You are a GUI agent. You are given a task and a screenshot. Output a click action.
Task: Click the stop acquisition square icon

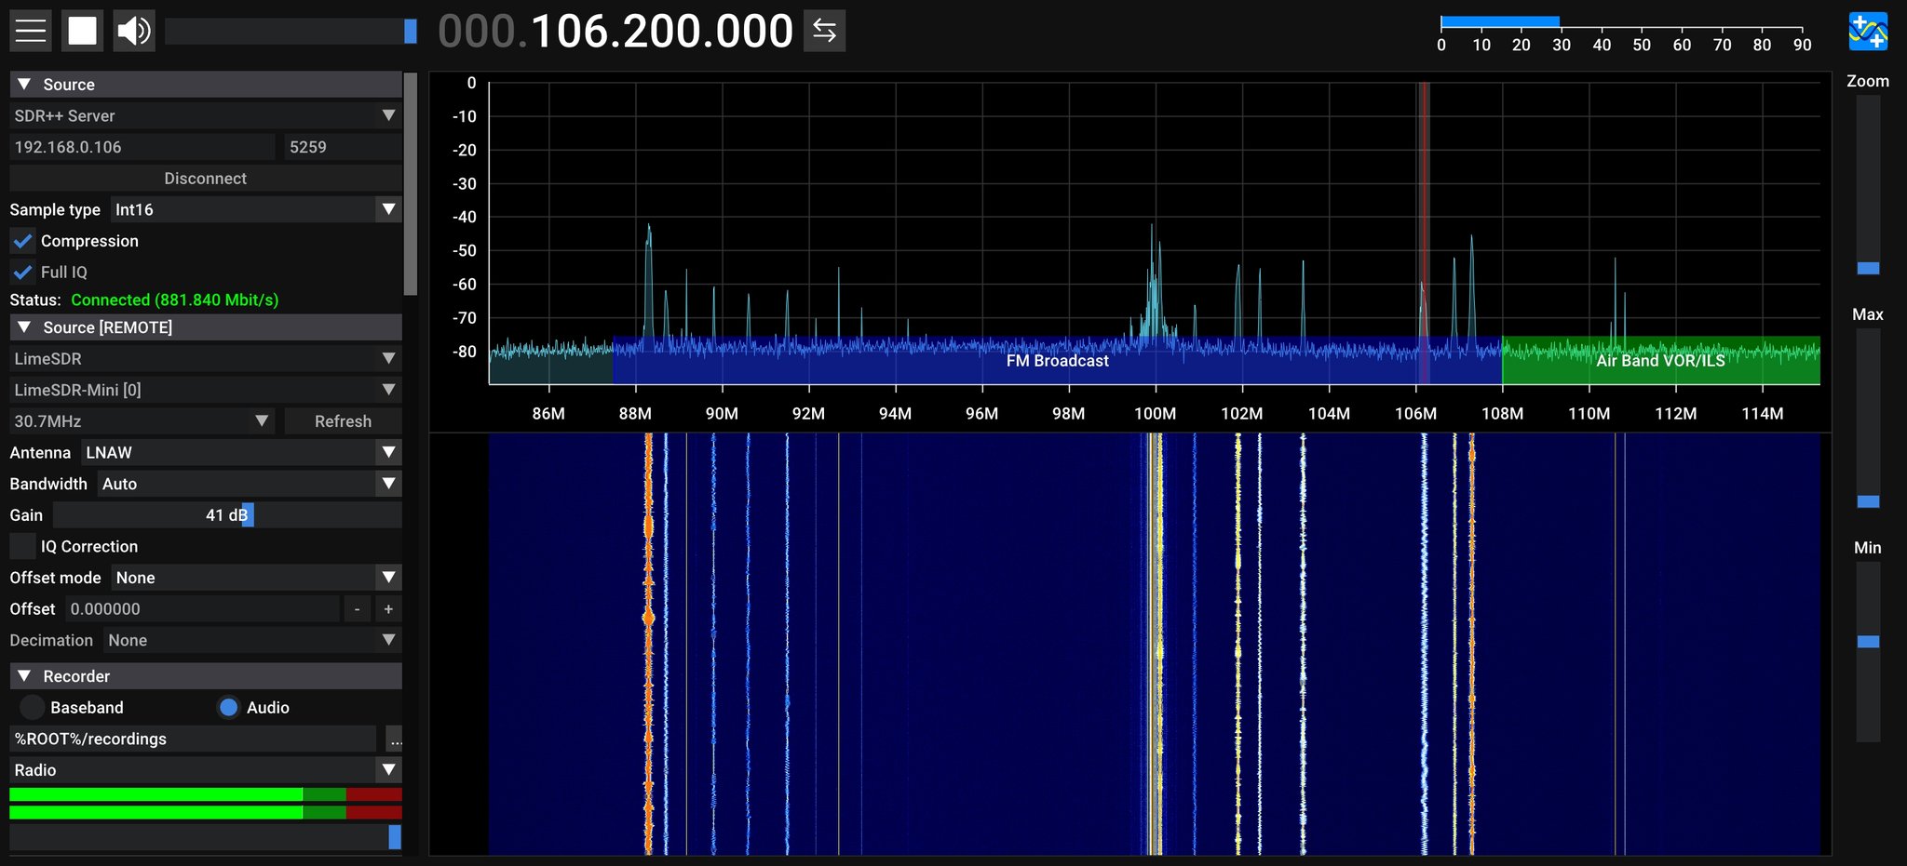[81, 29]
